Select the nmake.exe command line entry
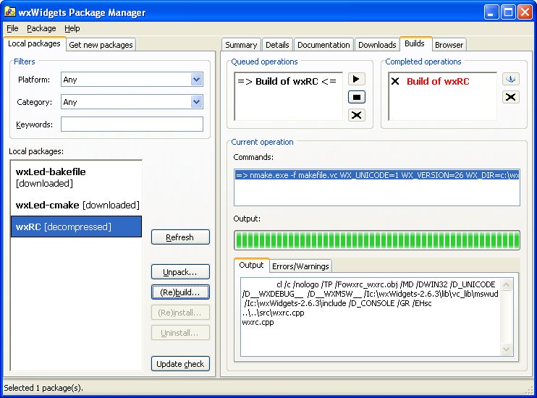 (377, 175)
